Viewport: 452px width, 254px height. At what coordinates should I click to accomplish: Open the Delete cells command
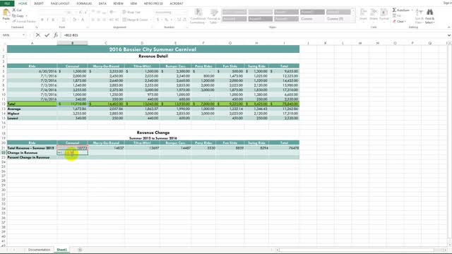click(x=374, y=14)
